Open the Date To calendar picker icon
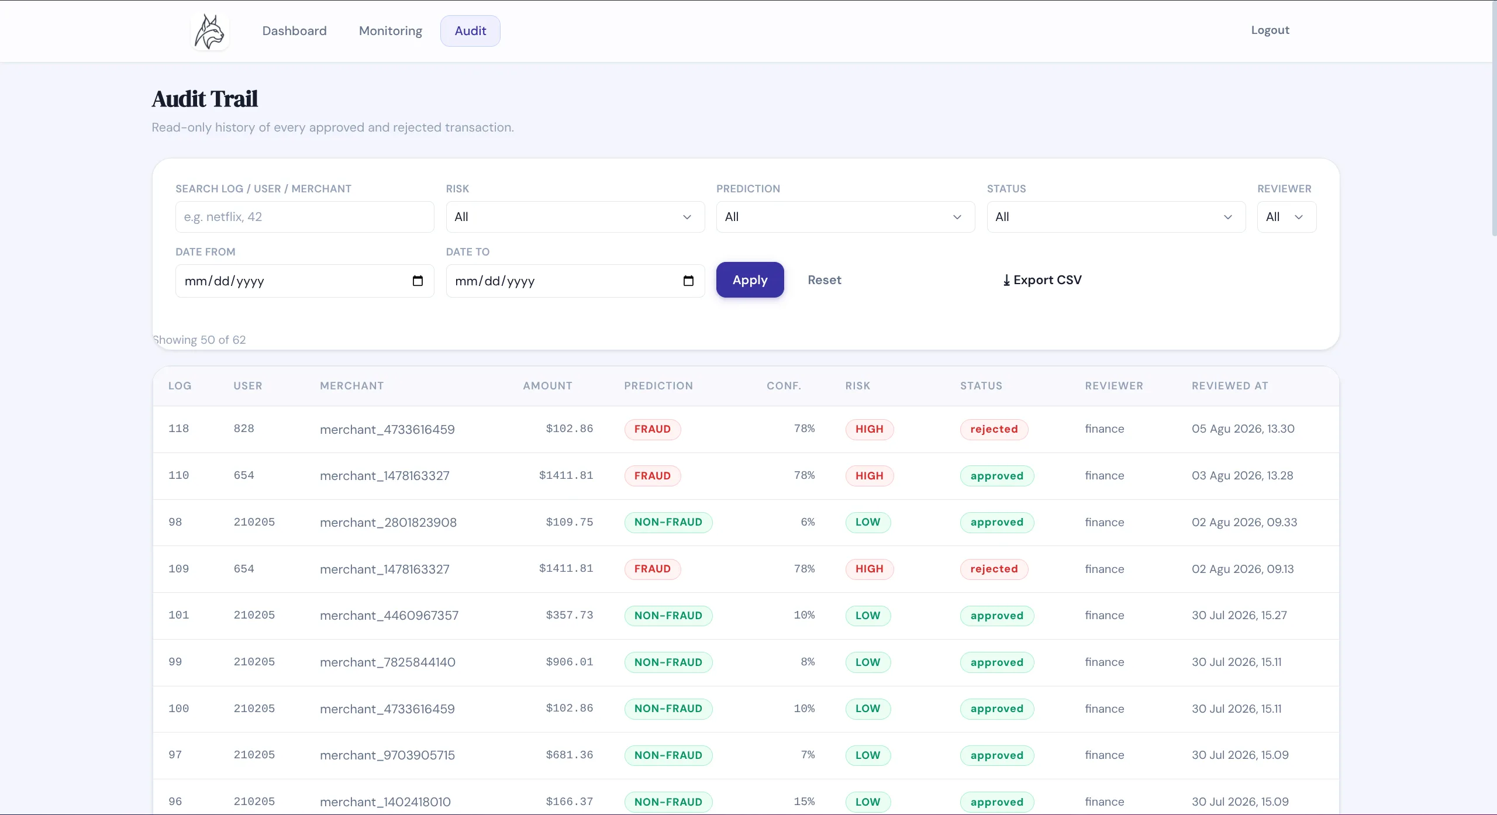Image resolution: width=1497 pixels, height=815 pixels. coord(688,281)
